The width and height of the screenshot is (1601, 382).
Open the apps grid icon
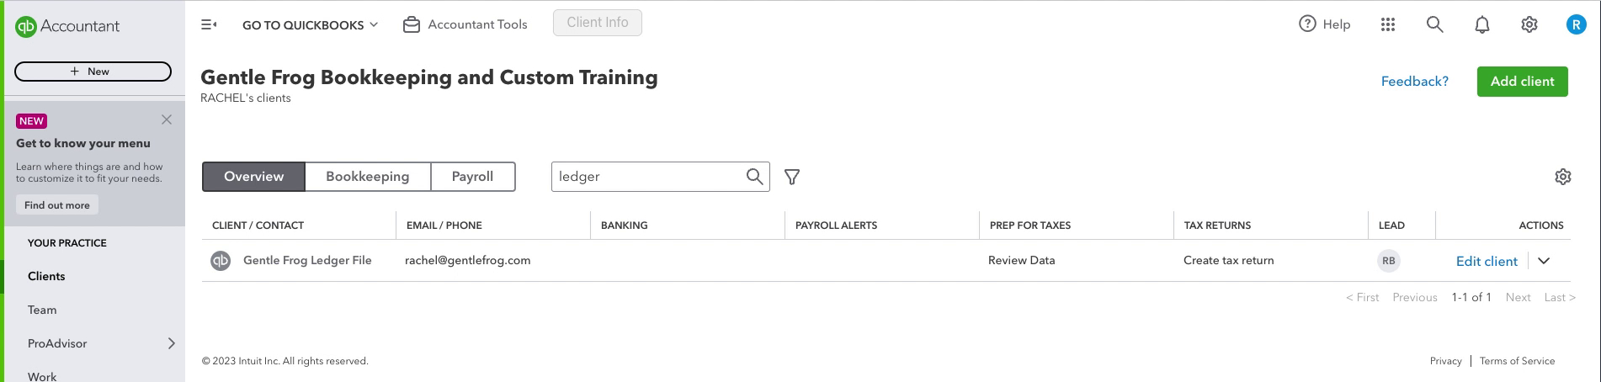1388,24
